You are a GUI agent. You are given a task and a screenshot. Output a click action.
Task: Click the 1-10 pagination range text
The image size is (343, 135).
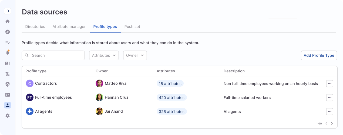(x=319, y=124)
